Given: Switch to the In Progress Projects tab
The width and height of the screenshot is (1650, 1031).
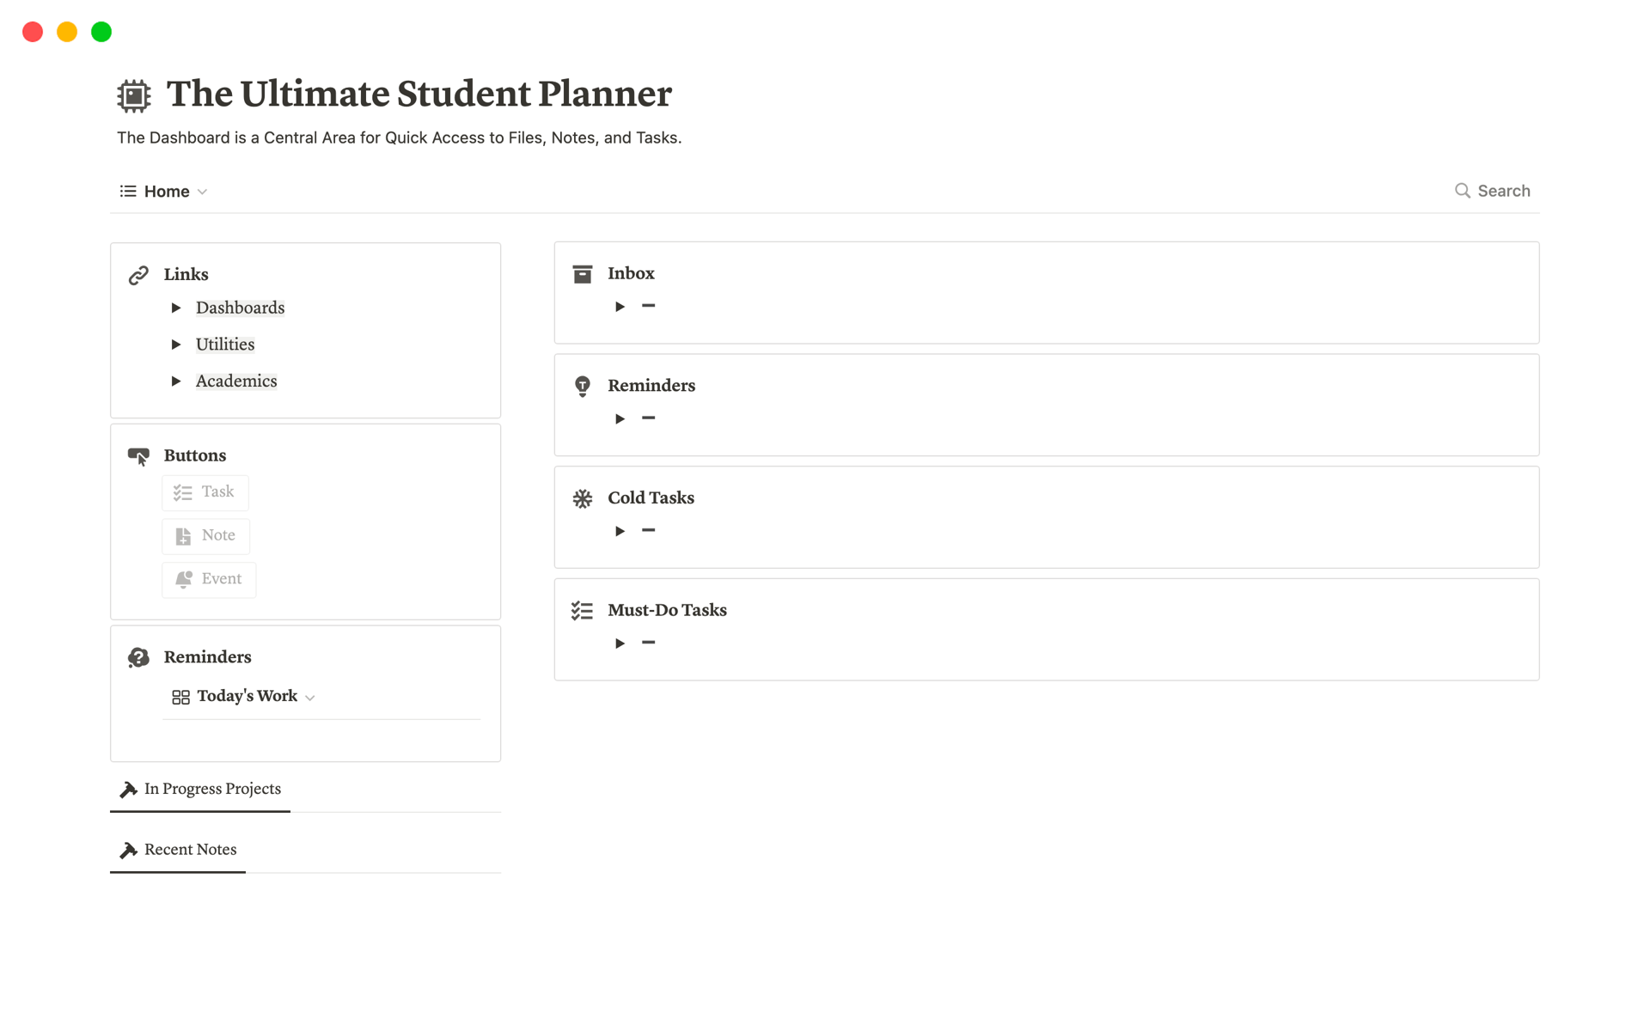Looking at the screenshot, I should coord(211,789).
